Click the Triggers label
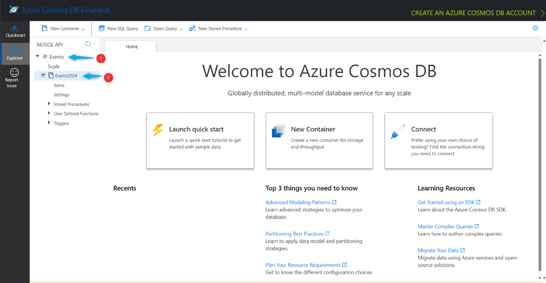The image size is (546, 283). tap(61, 123)
